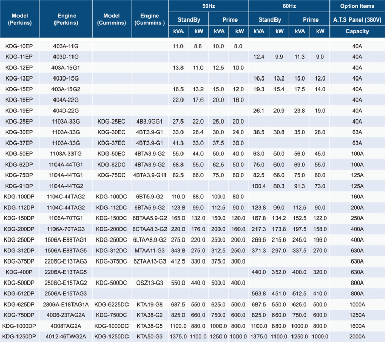This screenshot has height=342, width=385.
Task: Select Cummins engine KTA19-G8
Action: point(150,305)
